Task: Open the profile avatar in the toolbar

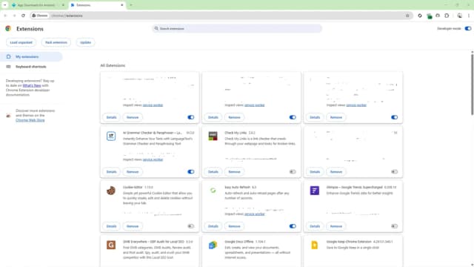Action: point(459,16)
